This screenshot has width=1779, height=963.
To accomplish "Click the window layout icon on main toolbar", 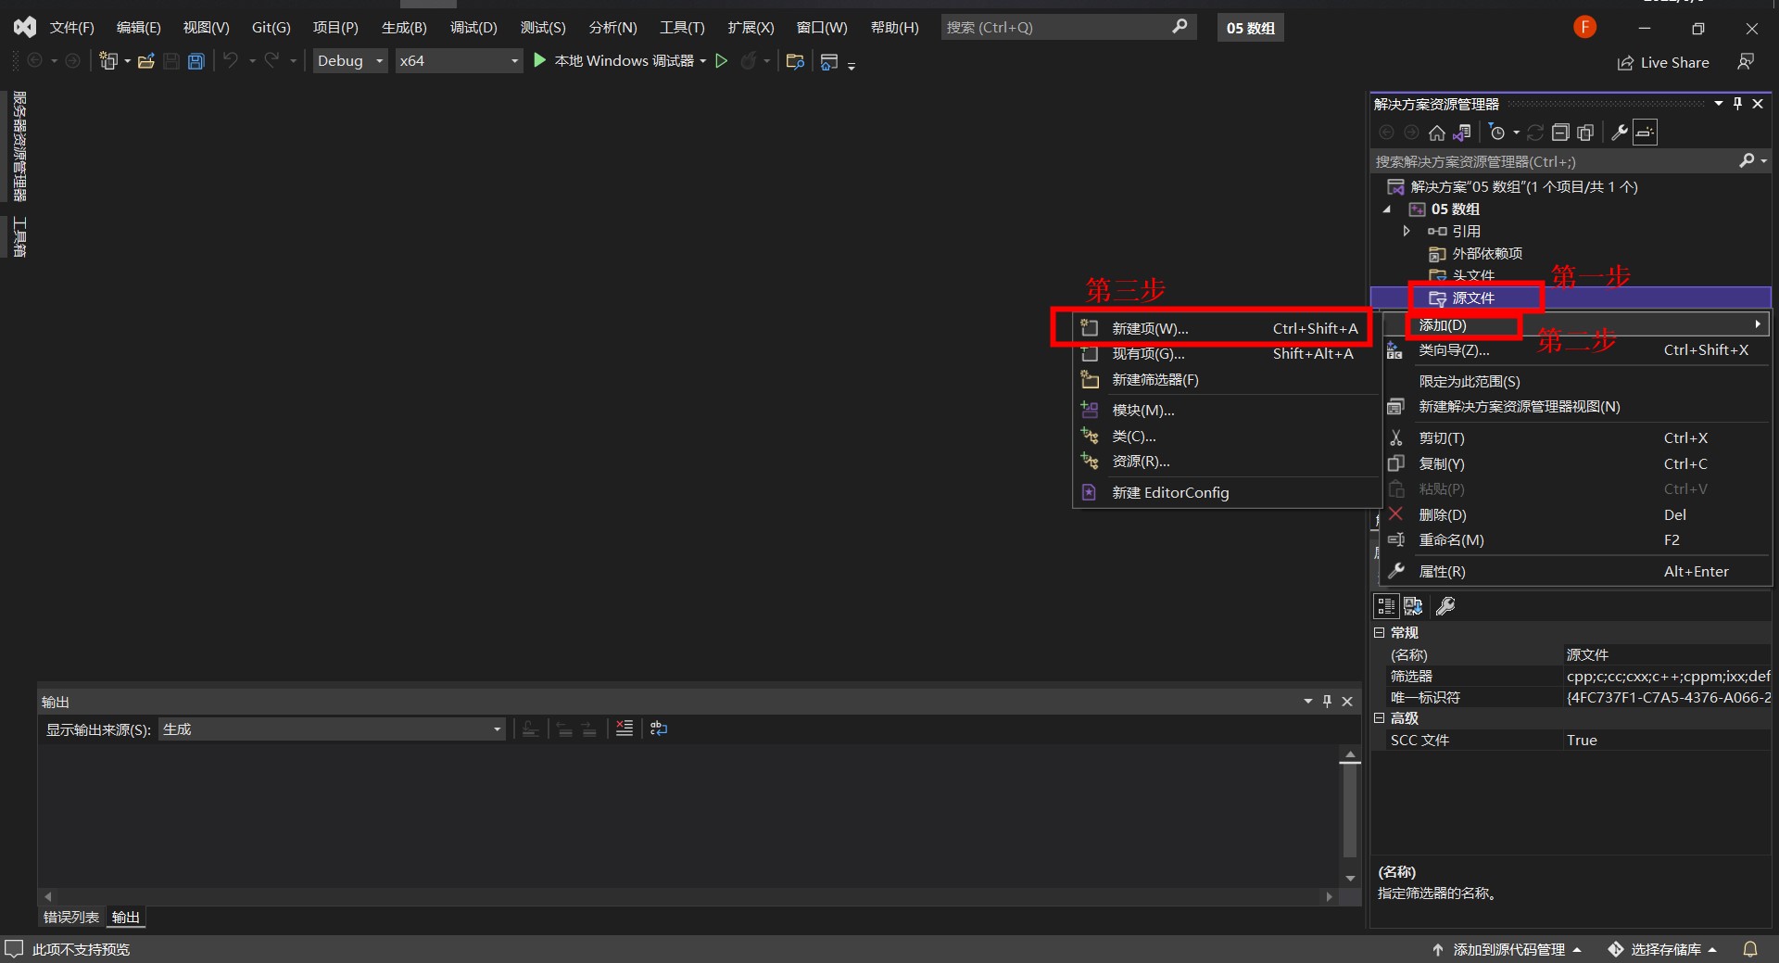I will 829,61.
